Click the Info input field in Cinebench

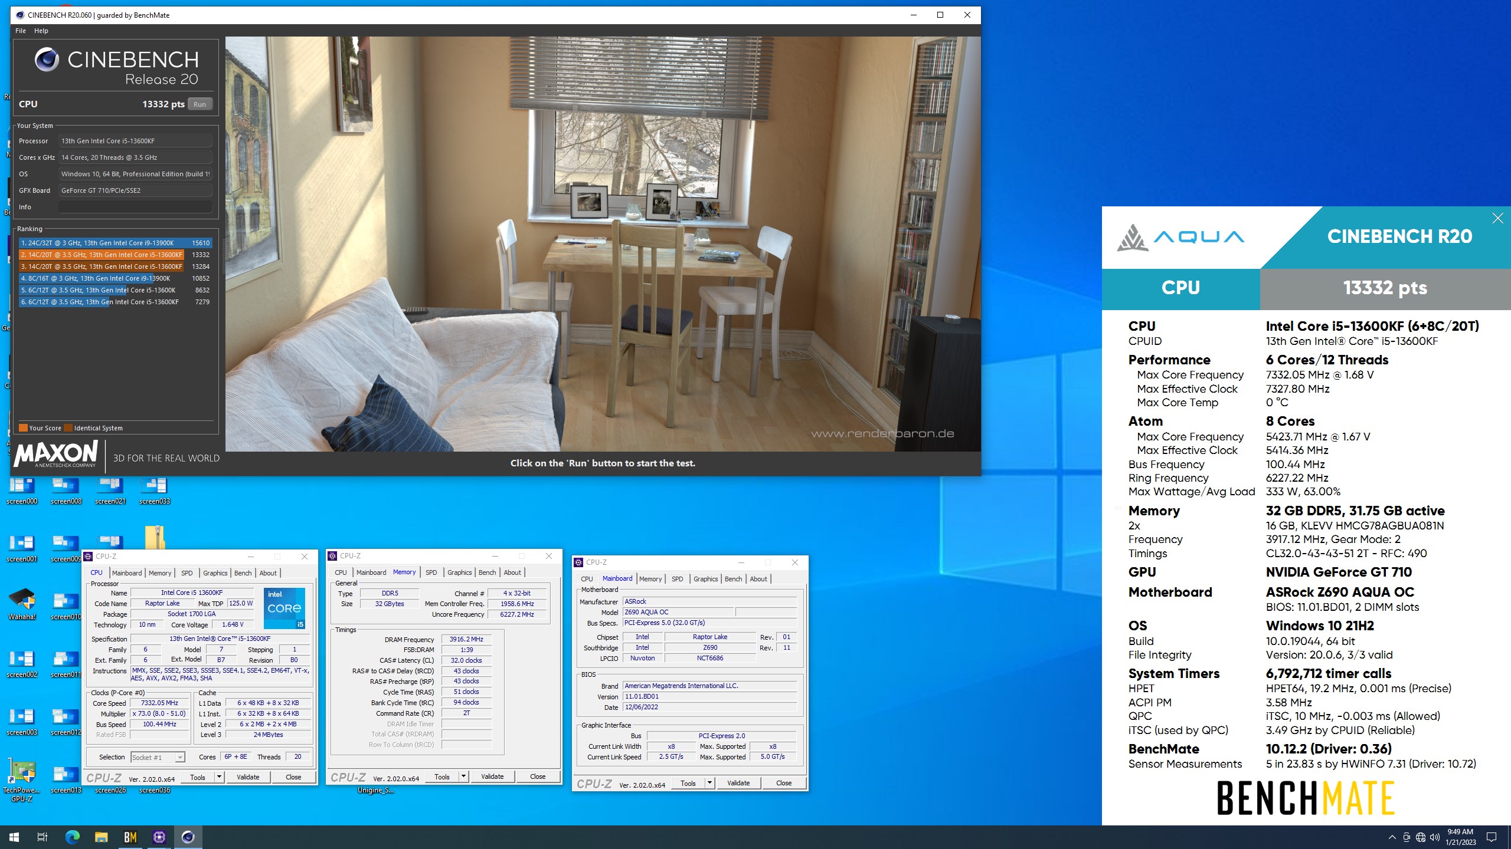(135, 207)
